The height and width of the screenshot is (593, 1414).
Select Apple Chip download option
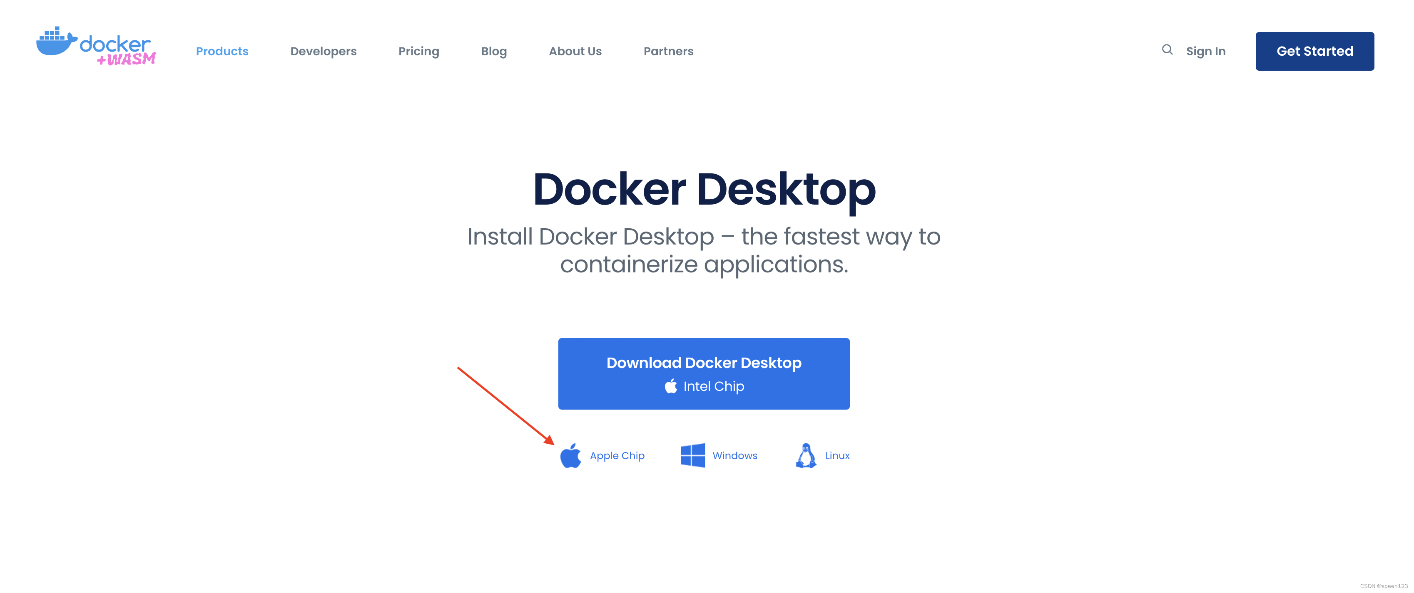[602, 455]
